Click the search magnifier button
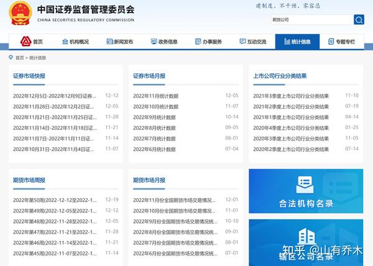 coord(359,19)
